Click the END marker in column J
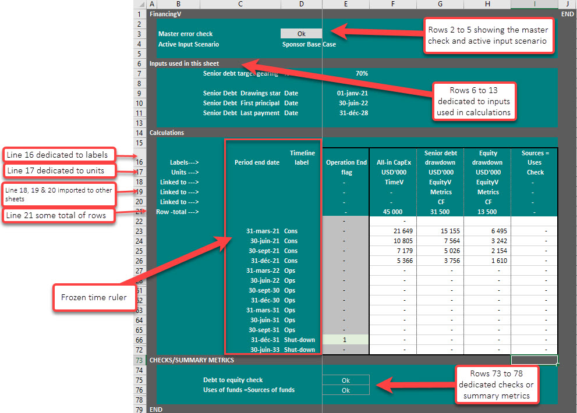This screenshot has width=577, height=413. (x=567, y=14)
